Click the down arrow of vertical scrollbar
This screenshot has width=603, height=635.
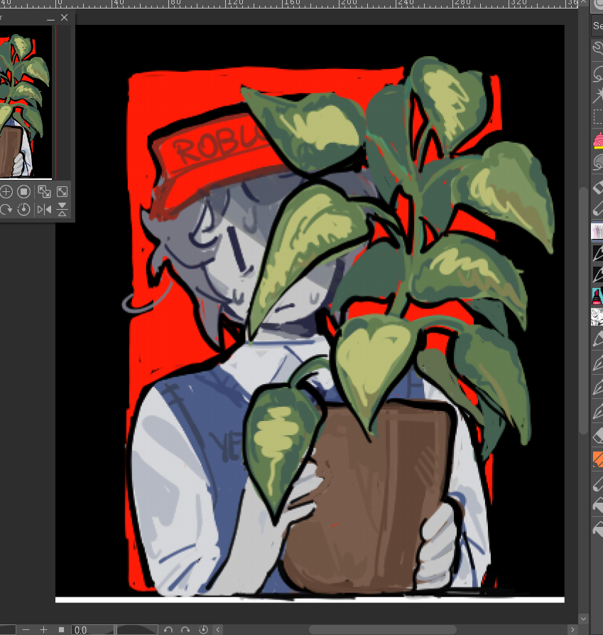point(583,619)
